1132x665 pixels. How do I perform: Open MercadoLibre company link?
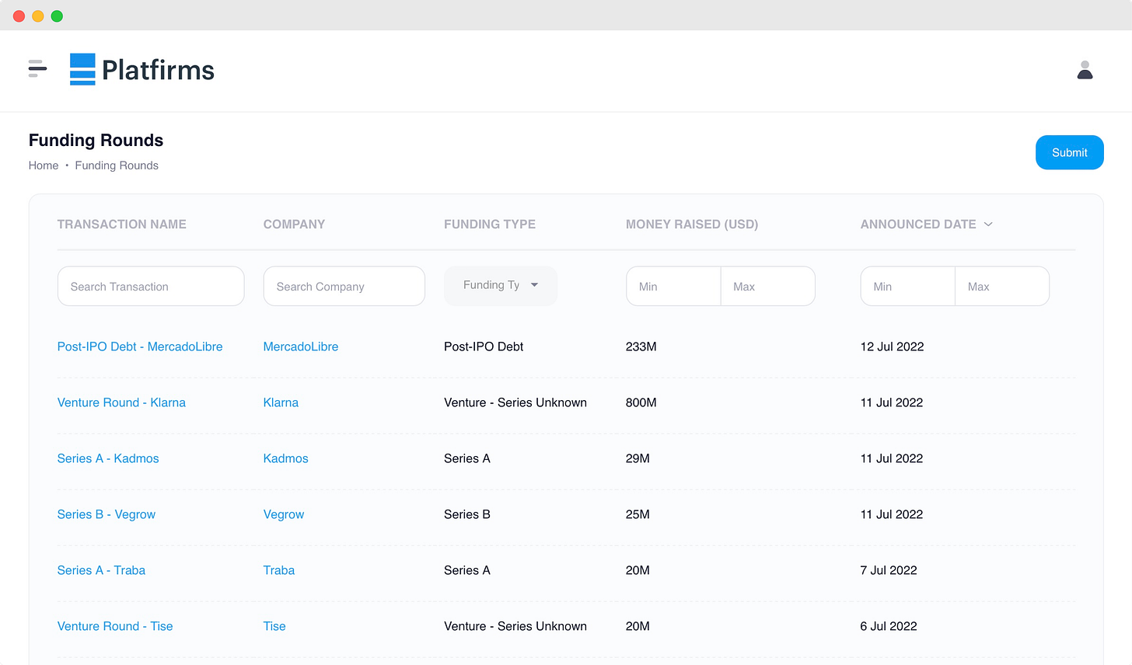[301, 346]
